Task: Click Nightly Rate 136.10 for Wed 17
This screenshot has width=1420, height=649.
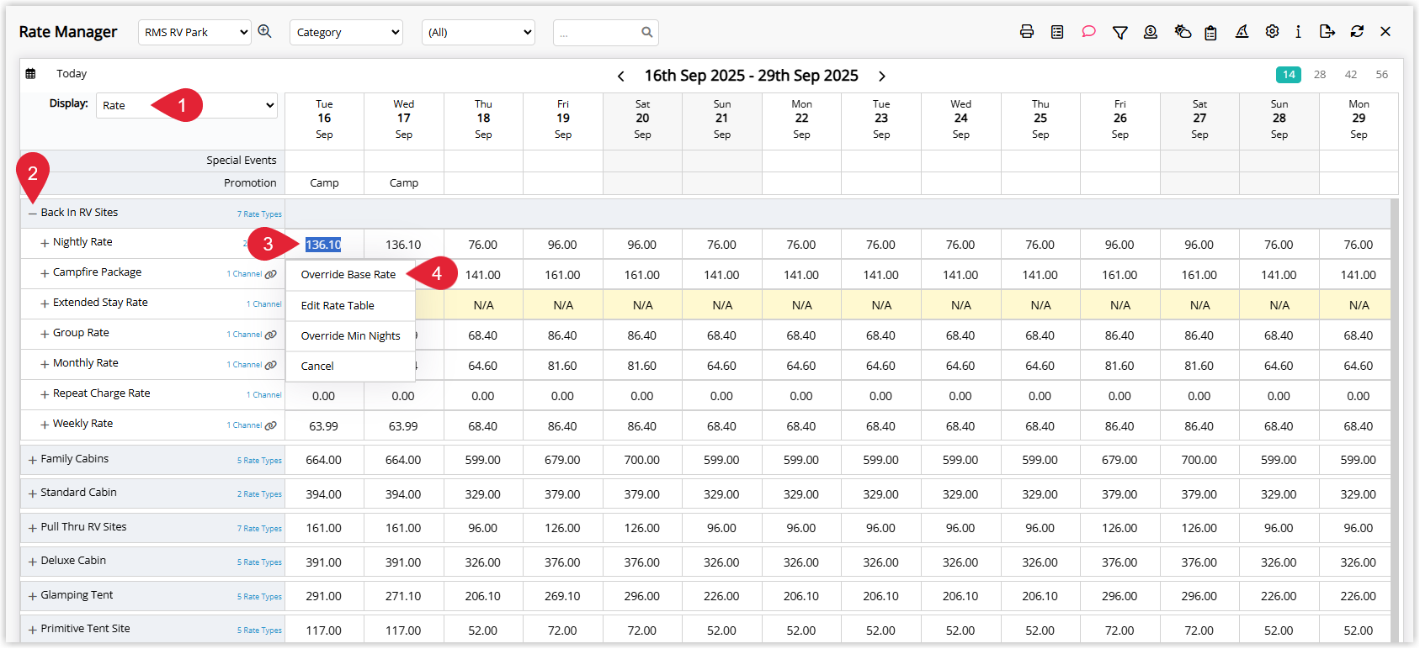Action: 403,245
